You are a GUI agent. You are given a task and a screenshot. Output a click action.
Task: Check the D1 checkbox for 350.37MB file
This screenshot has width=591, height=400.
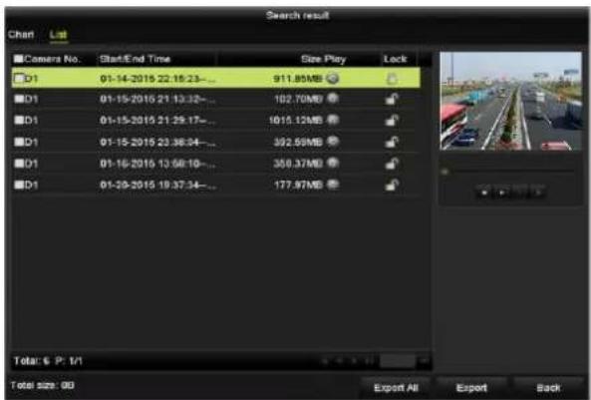[x=19, y=163]
